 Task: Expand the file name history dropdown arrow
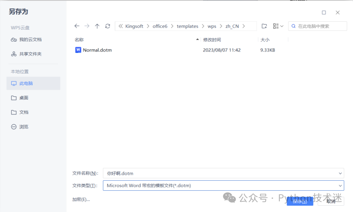click(x=340, y=173)
